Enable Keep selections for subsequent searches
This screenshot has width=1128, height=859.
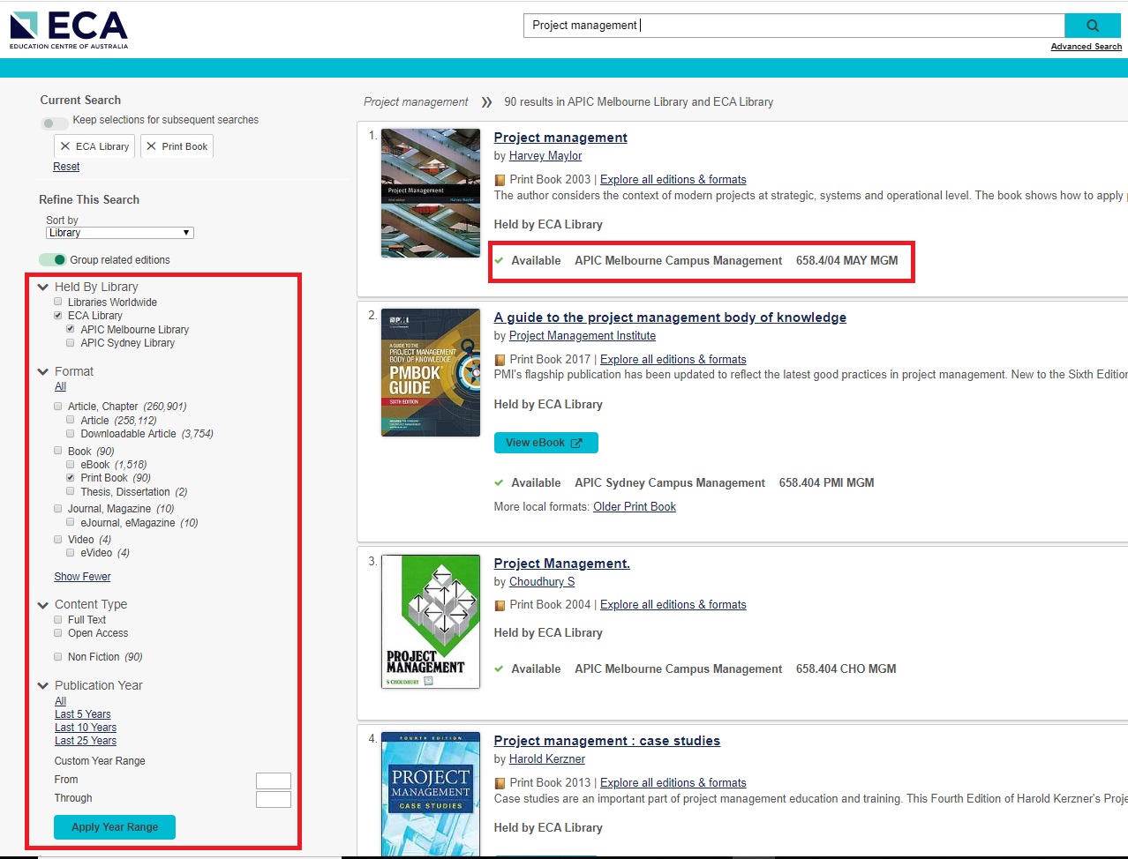pyautogui.click(x=54, y=123)
